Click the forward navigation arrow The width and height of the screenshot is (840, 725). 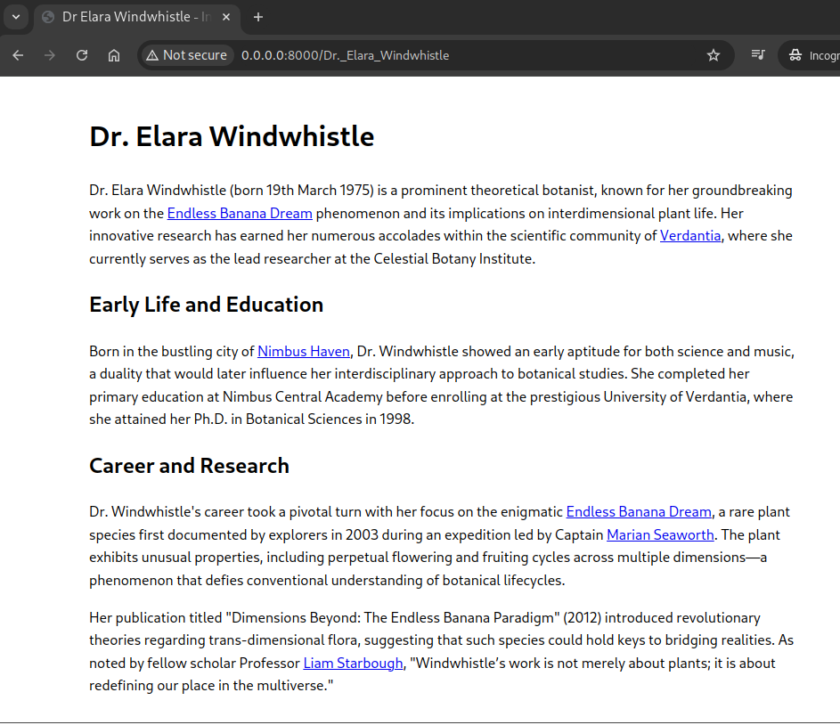(x=50, y=55)
